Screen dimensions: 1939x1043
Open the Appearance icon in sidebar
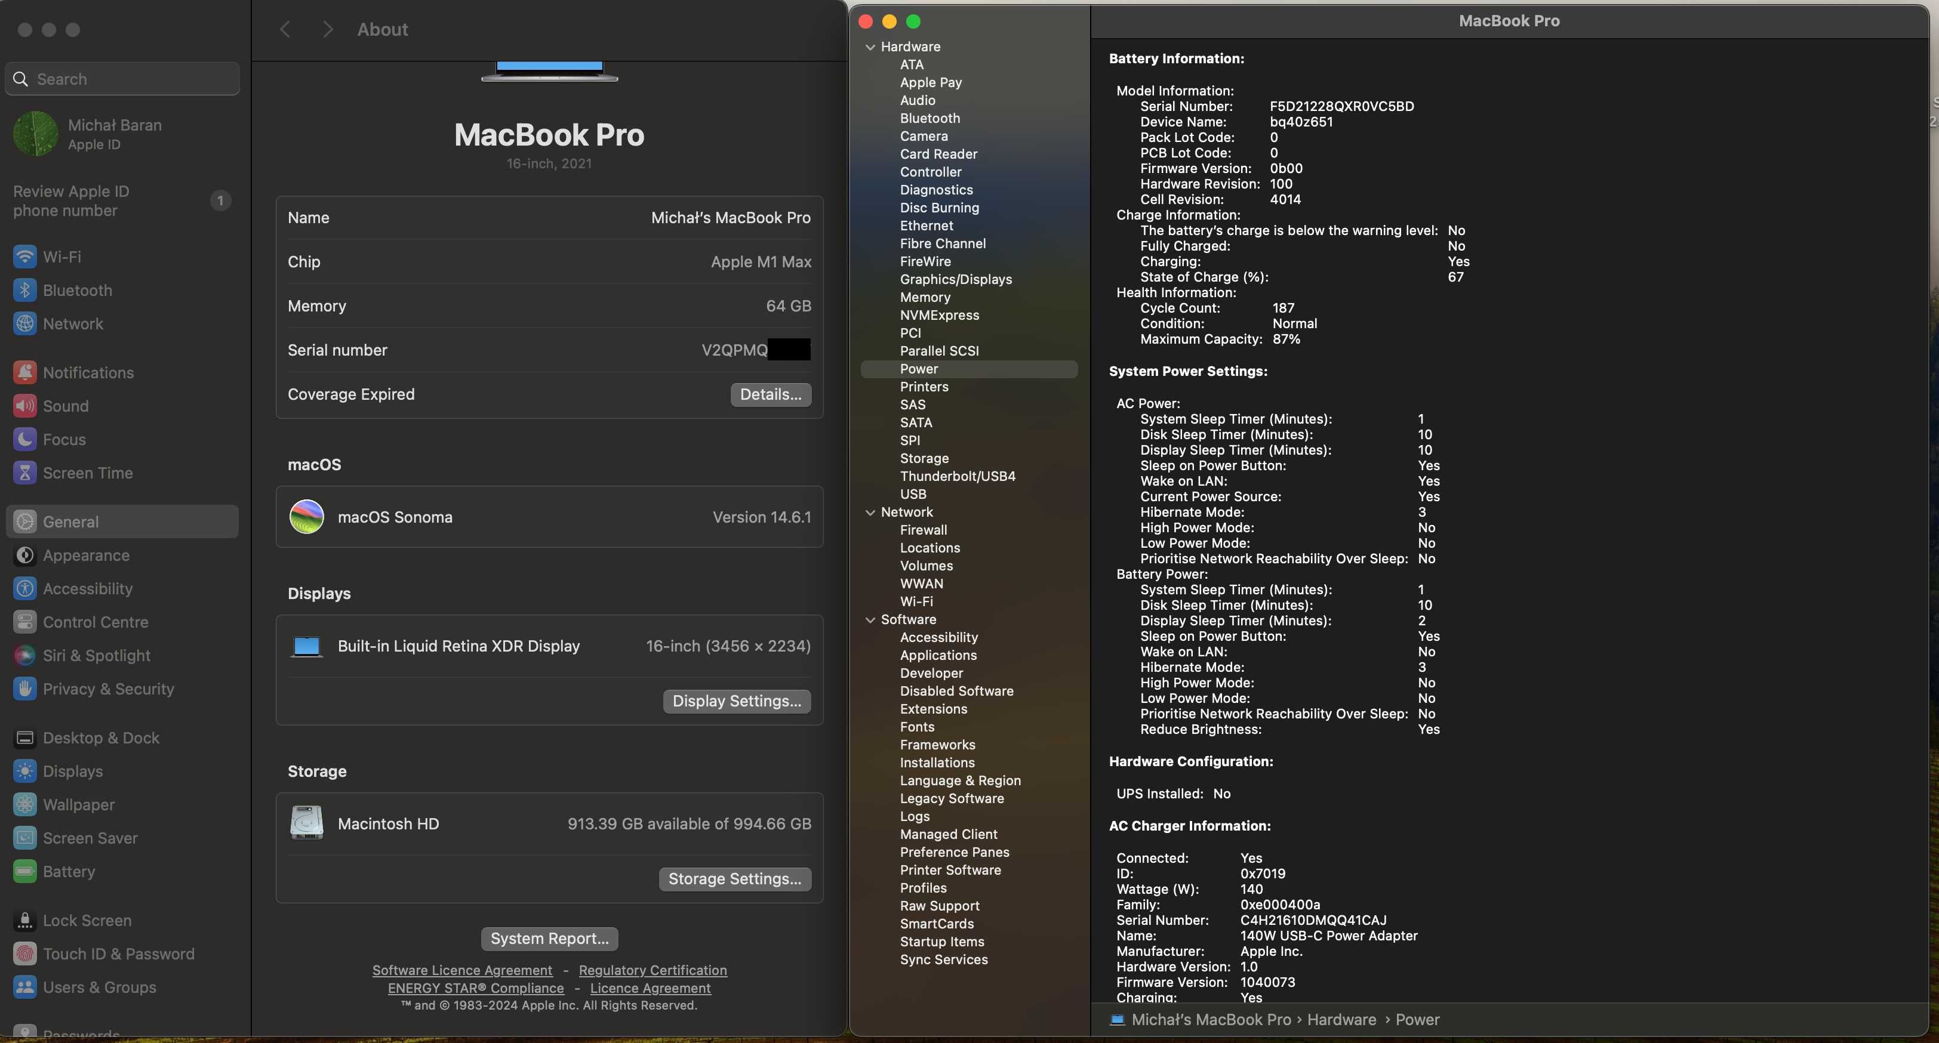[x=25, y=556]
